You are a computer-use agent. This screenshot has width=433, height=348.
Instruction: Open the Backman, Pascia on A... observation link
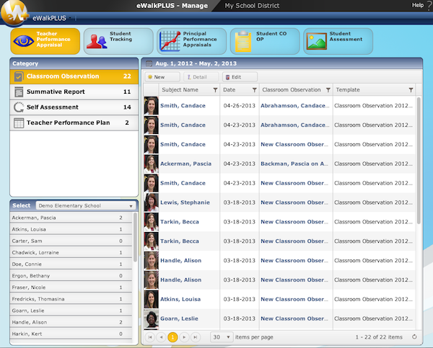pyautogui.click(x=294, y=164)
